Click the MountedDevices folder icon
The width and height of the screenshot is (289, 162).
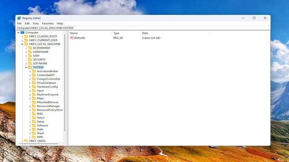pyautogui.click(x=34, y=102)
